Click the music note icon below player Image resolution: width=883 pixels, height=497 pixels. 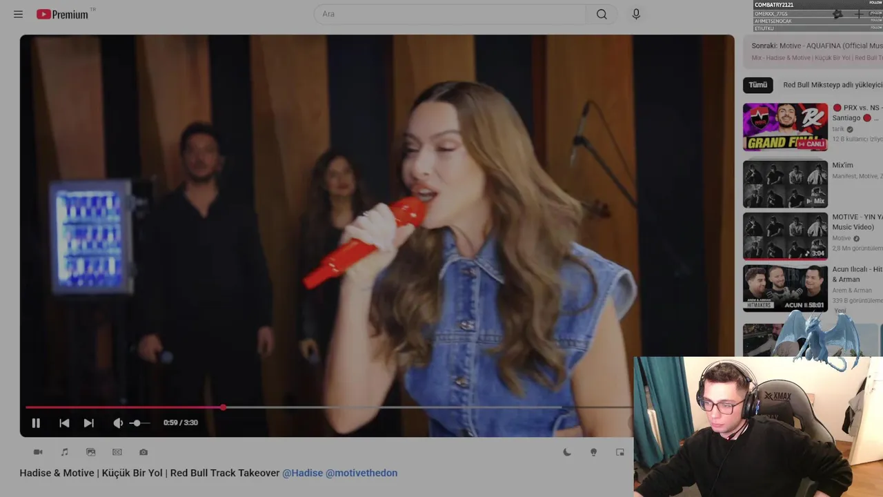coord(64,452)
